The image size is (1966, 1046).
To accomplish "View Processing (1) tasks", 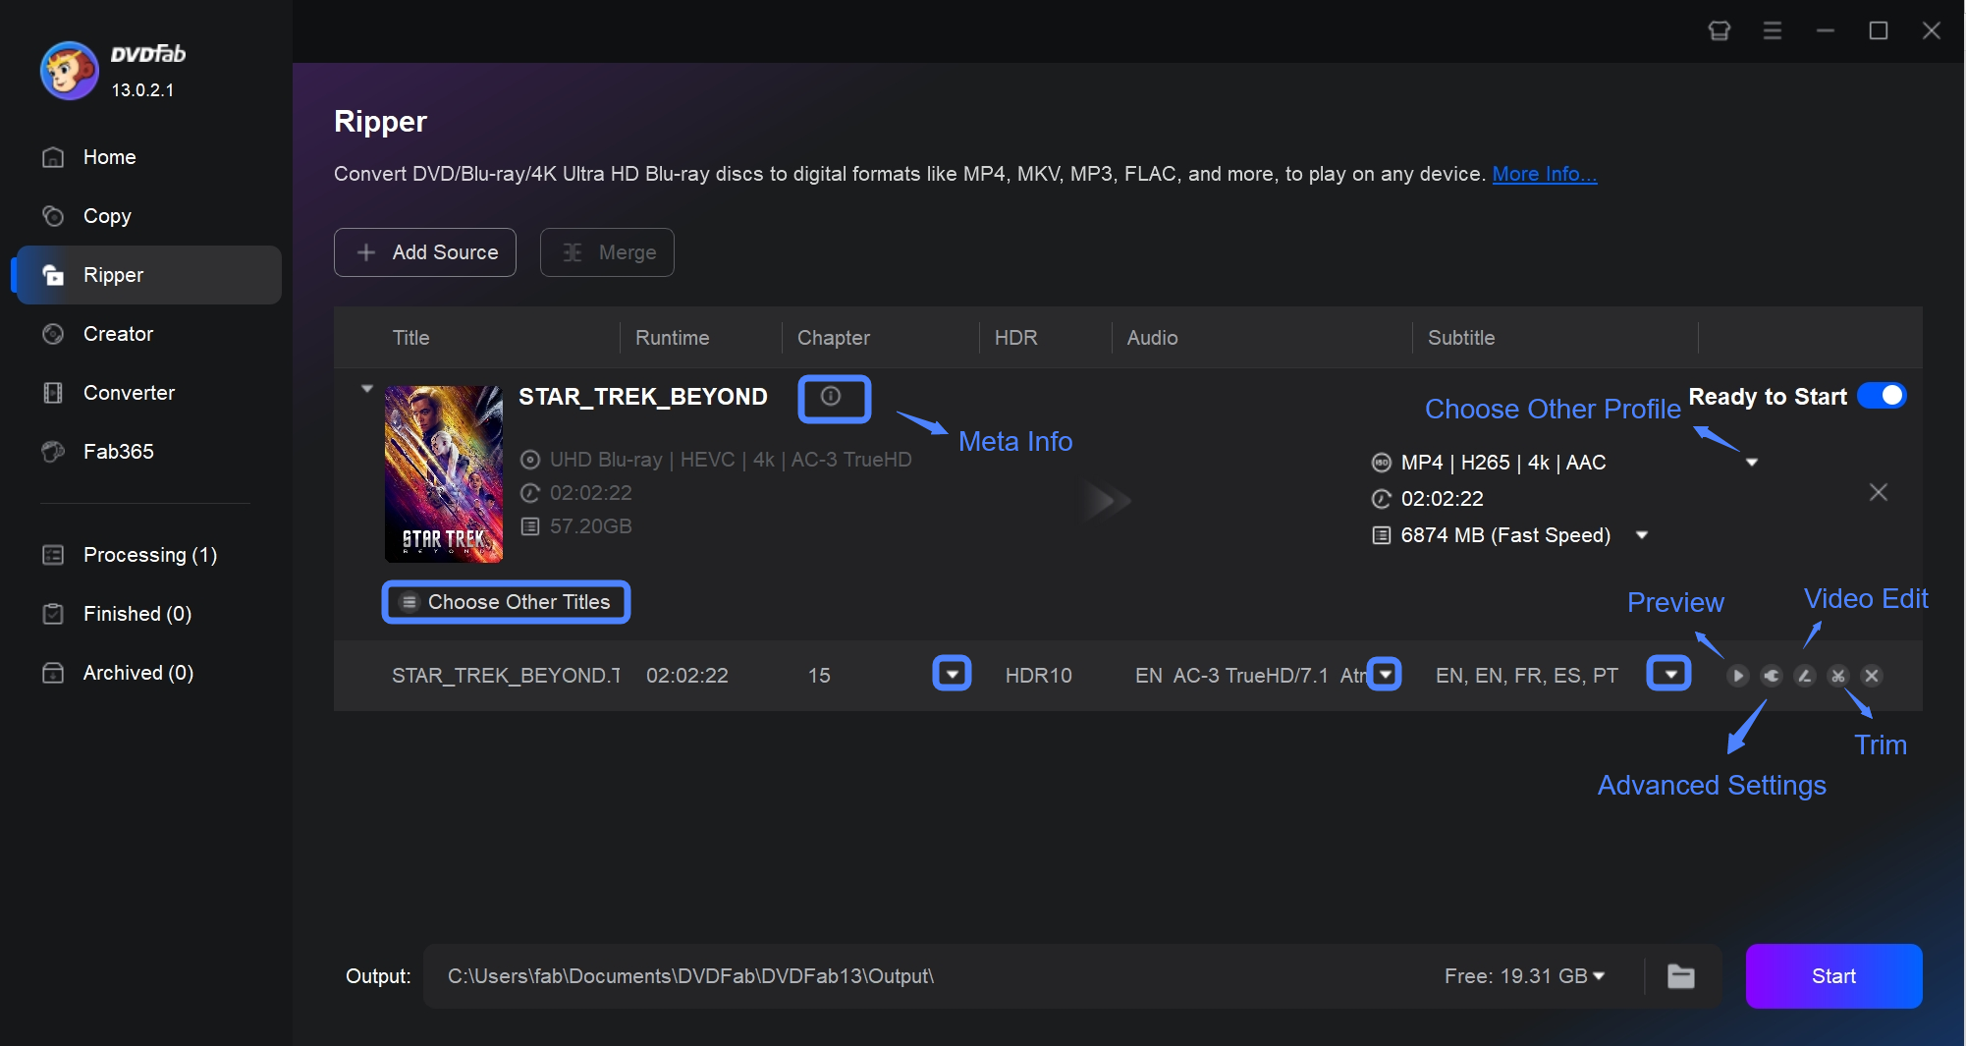I will 149,555.
